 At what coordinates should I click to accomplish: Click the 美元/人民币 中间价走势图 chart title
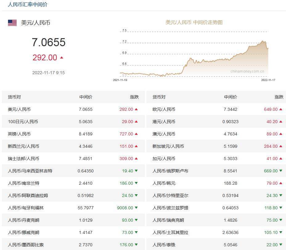tap(194, 22)
